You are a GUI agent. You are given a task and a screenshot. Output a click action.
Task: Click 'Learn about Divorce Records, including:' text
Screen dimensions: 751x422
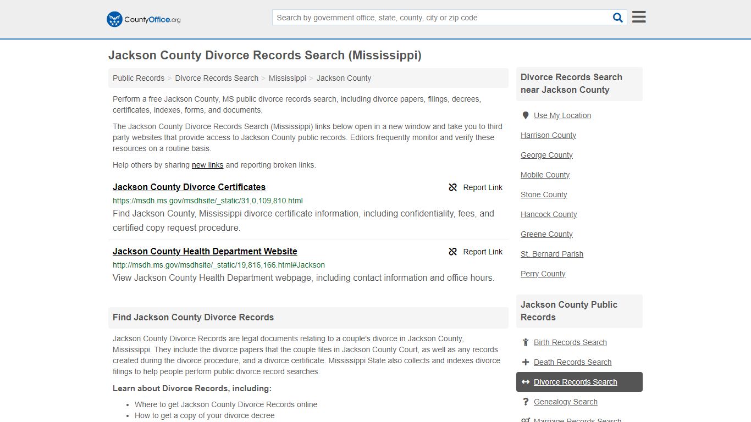pyautogui.click(x=192, y=388)
